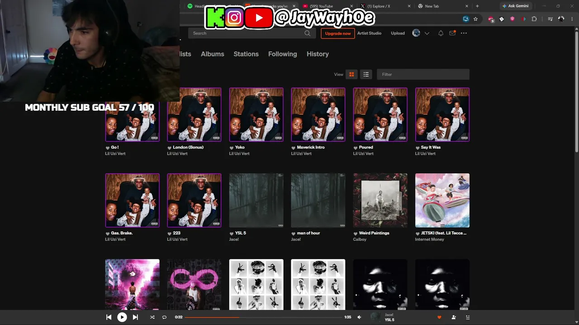The height and width of the screenshot is (325, 579).
Task: Open the user avatar in header
Action: pyautogui.click(x=416, y=33)
